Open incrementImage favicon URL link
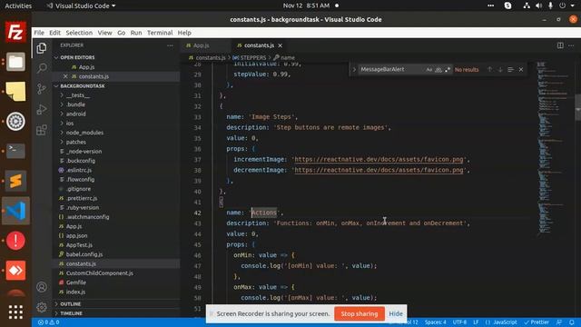This screenshot has width=581, height=327. pyautogui.click(x=379, y=160)
